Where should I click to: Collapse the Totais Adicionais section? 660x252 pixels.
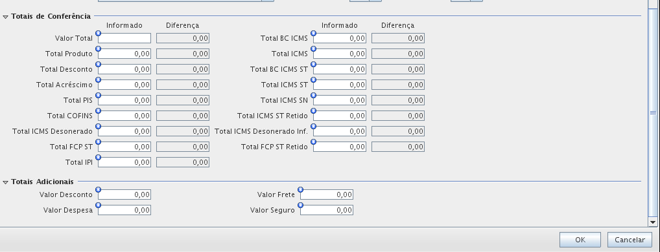point(5,182)
